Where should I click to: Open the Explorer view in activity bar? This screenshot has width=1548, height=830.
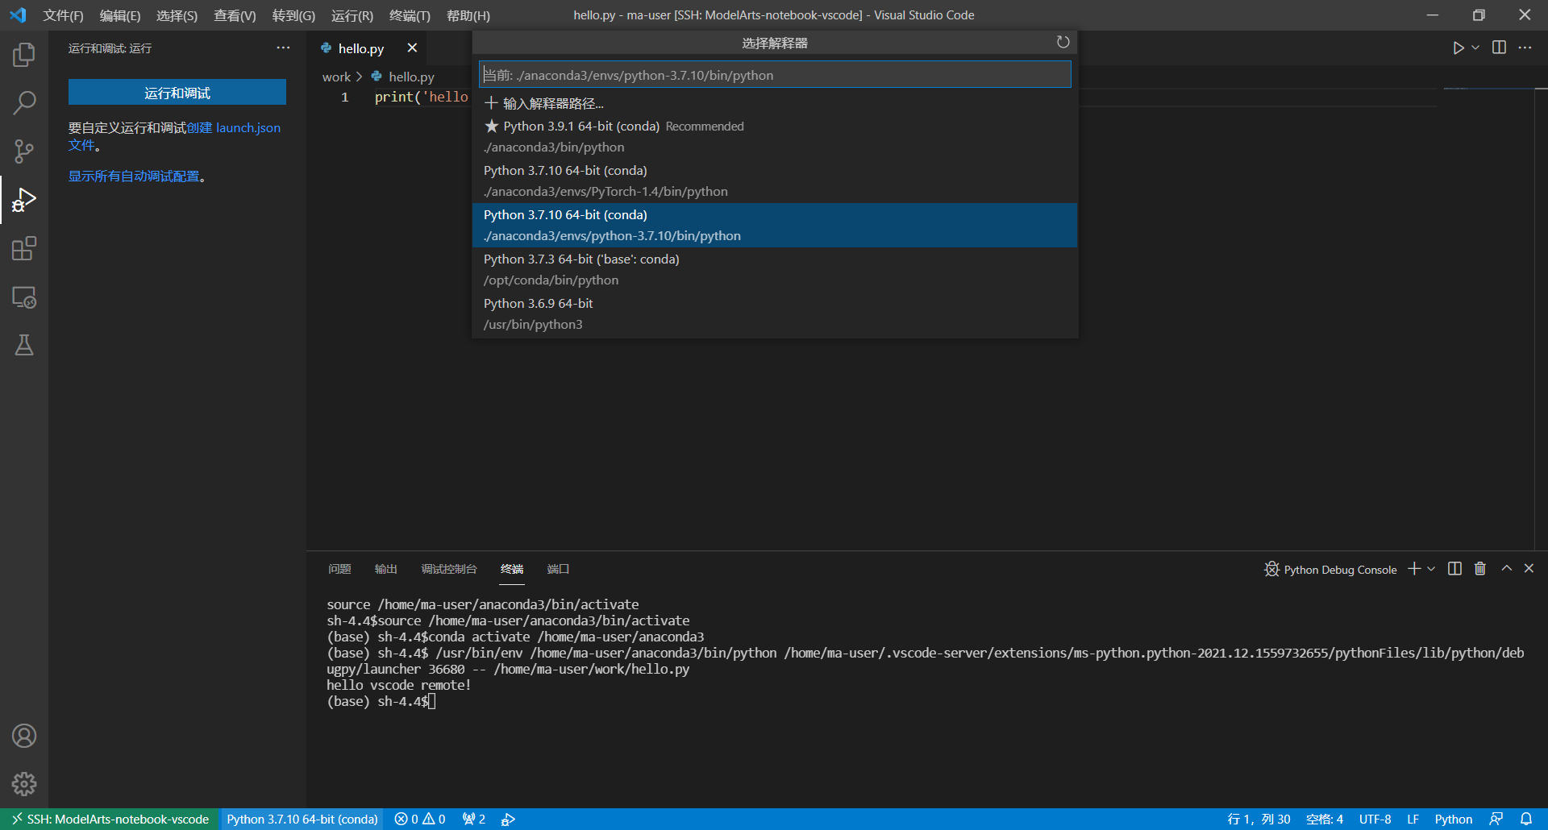pyautogui.click(x=24, y=55)
